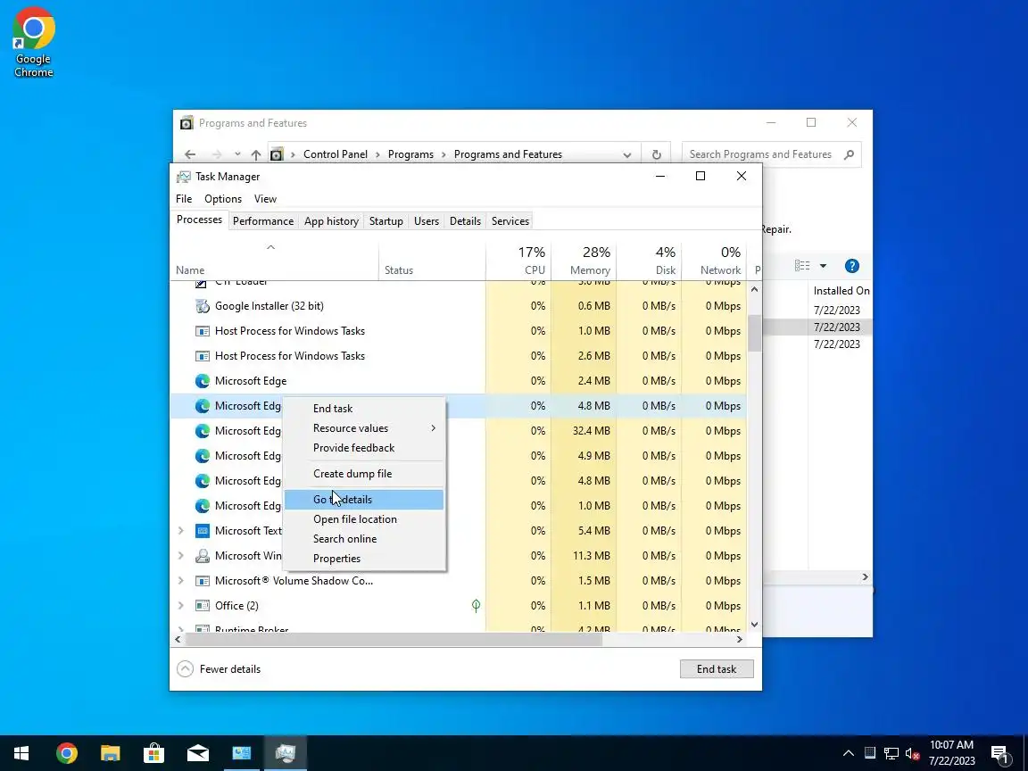Click the Task Manager title bar icon
1028x771 pixels.
point(184,177)
